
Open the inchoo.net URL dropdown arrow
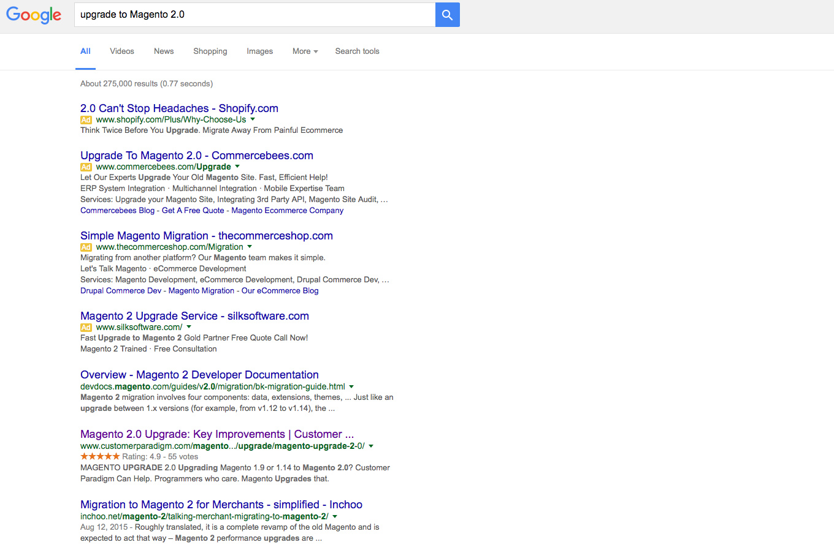[x=335, y=516]
